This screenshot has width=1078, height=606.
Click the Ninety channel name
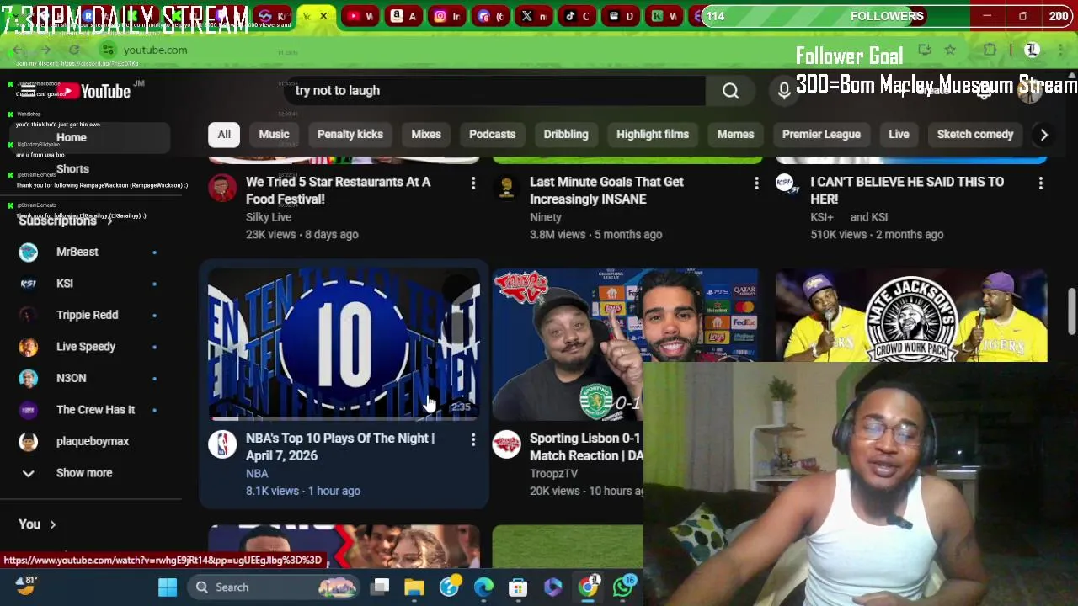[546, 217]
